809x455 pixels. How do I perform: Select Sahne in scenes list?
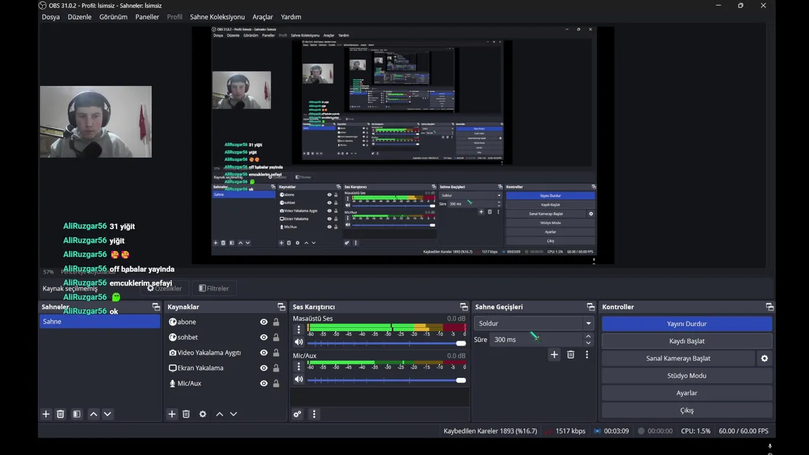pyautogui.click(x=100, y=322)
